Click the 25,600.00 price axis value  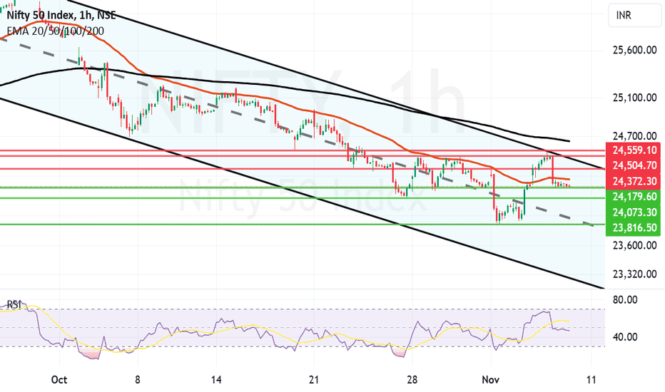coord(634,51)
